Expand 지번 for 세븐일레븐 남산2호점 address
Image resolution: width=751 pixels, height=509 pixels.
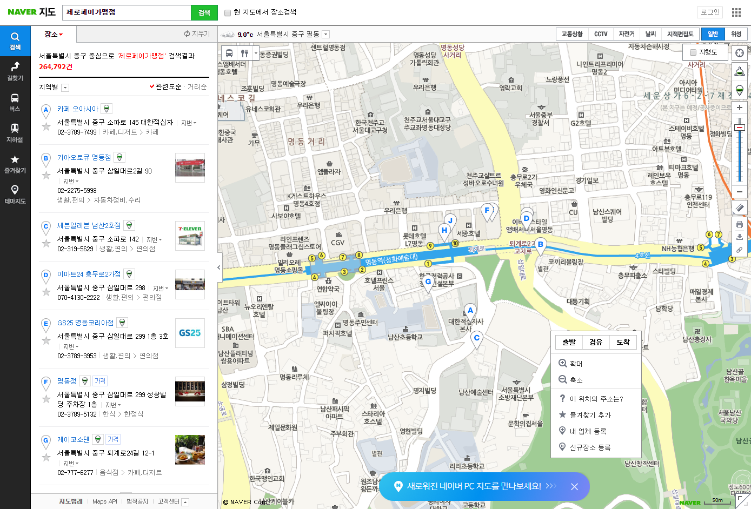(154, 239)
